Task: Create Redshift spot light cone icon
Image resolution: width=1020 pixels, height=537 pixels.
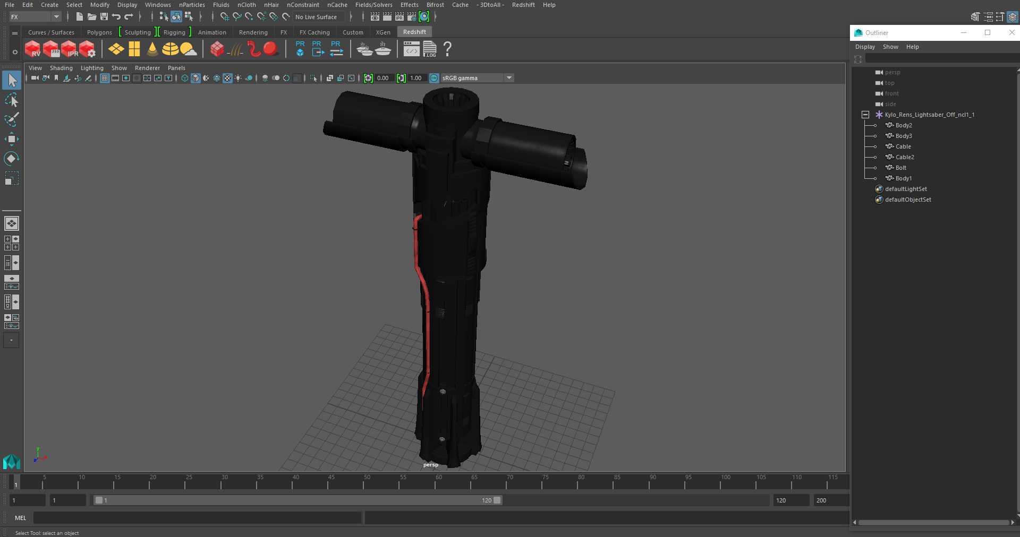Action: coord(152,49)
